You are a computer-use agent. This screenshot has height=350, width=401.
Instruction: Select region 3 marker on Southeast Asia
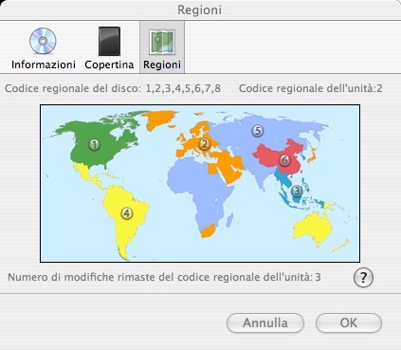(x=297, y=191)
